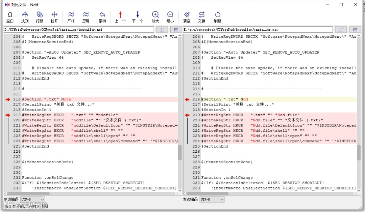Image resolution: width=365 pixels, height=212 pixels.
Task: Save right file with disk icon
Action: 355,29
